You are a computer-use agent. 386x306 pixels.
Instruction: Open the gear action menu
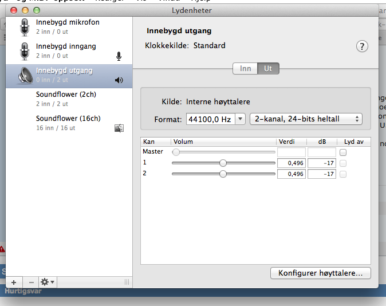pos(48,283)
